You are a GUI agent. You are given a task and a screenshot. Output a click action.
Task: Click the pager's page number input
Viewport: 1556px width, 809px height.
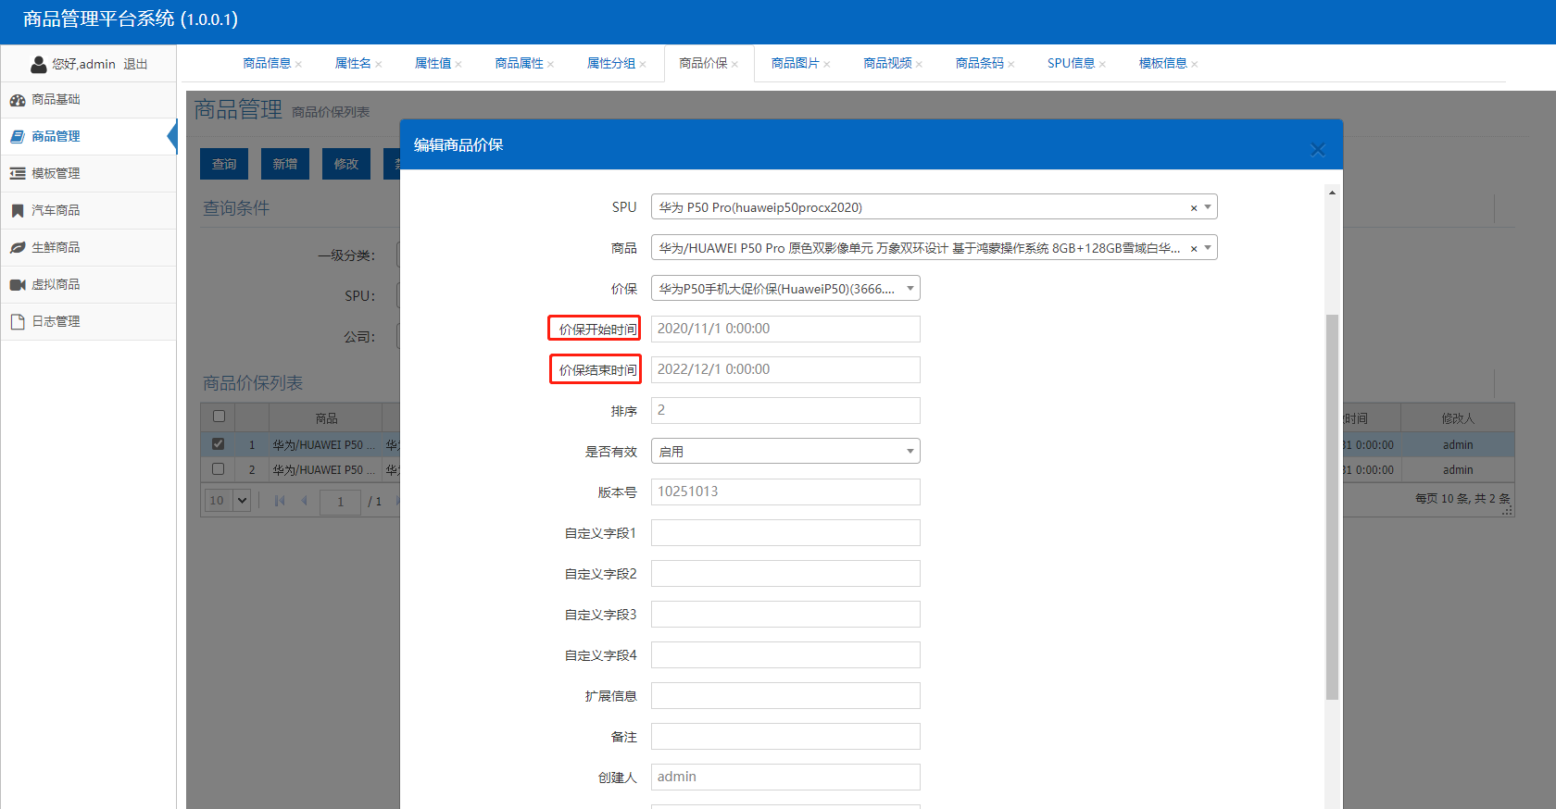click(x=340, y=502)
